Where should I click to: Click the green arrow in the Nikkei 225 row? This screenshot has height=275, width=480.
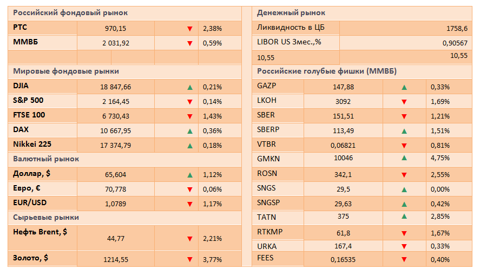point(190,146)
